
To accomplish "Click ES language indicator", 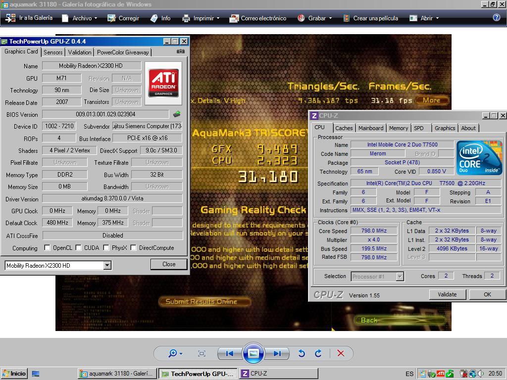I will 409,374.
